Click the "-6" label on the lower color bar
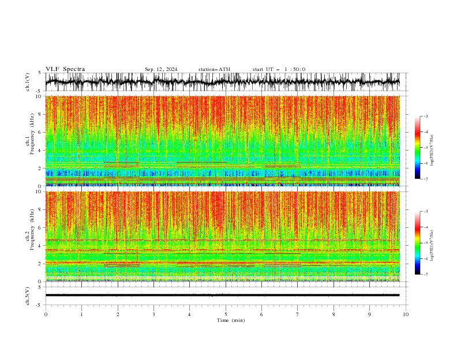 tap(426, 258)
